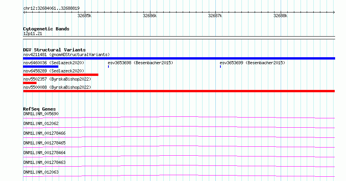Select the chr12:32684061..32688819 region label

(x=51, y=9)
